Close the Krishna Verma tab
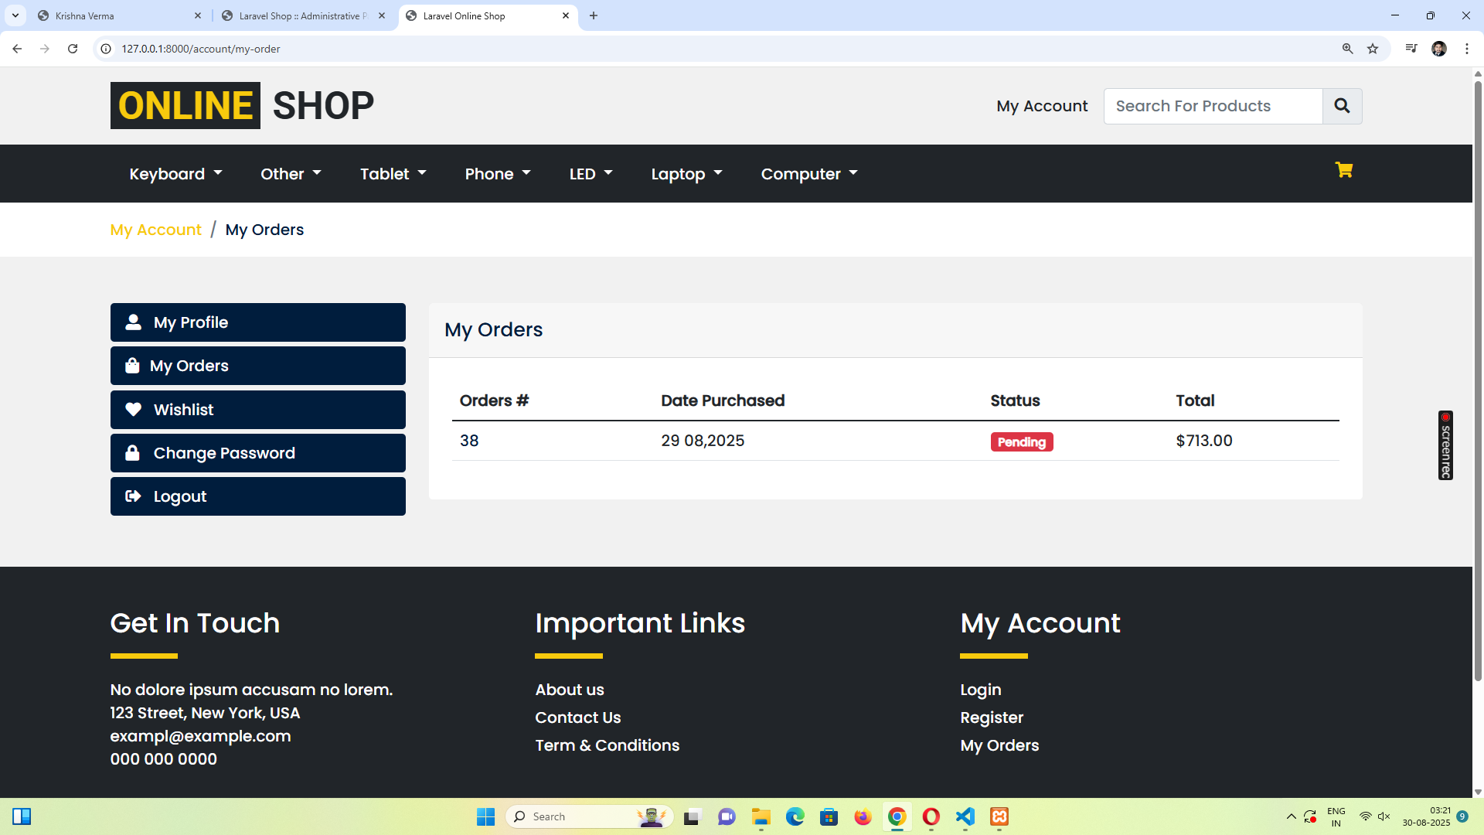1484x835 pixels. [198, 15]
